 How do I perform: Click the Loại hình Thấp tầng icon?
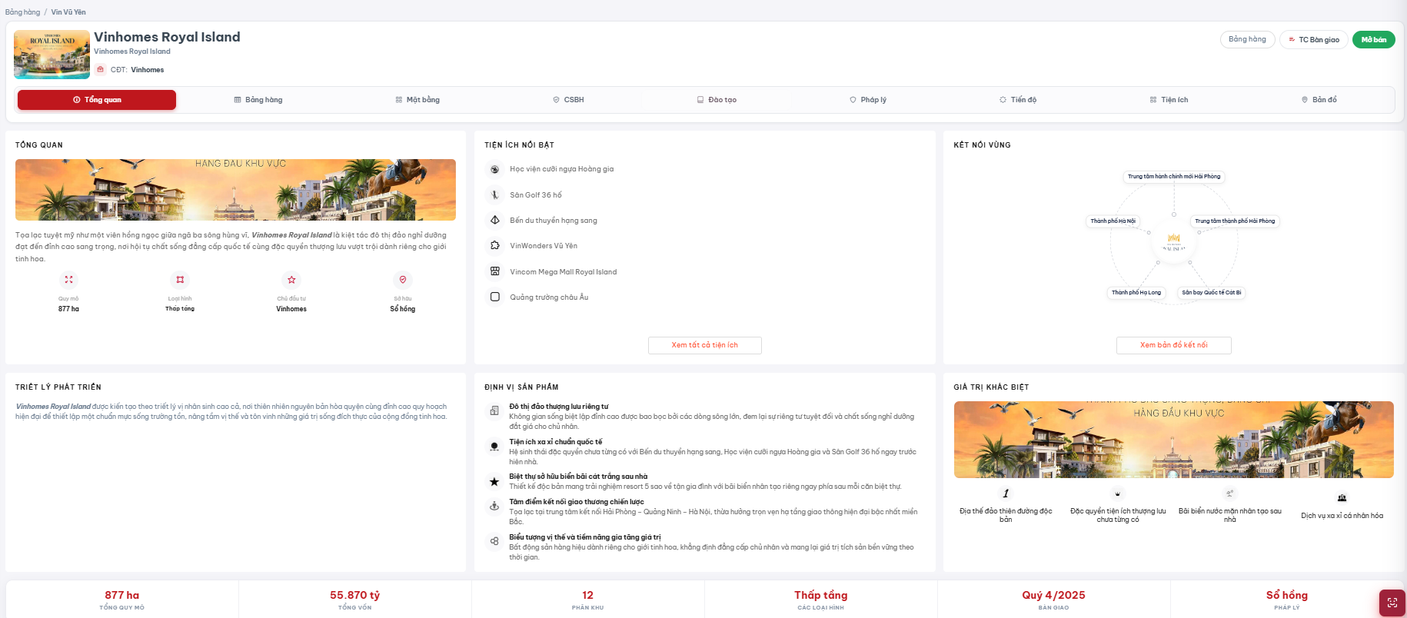180,280
